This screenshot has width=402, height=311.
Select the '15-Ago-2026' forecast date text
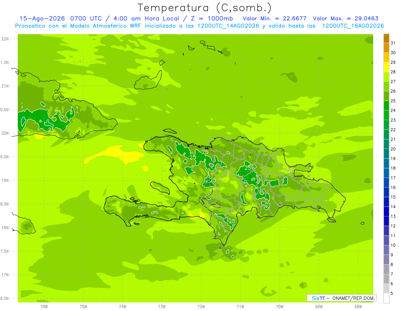43,18
